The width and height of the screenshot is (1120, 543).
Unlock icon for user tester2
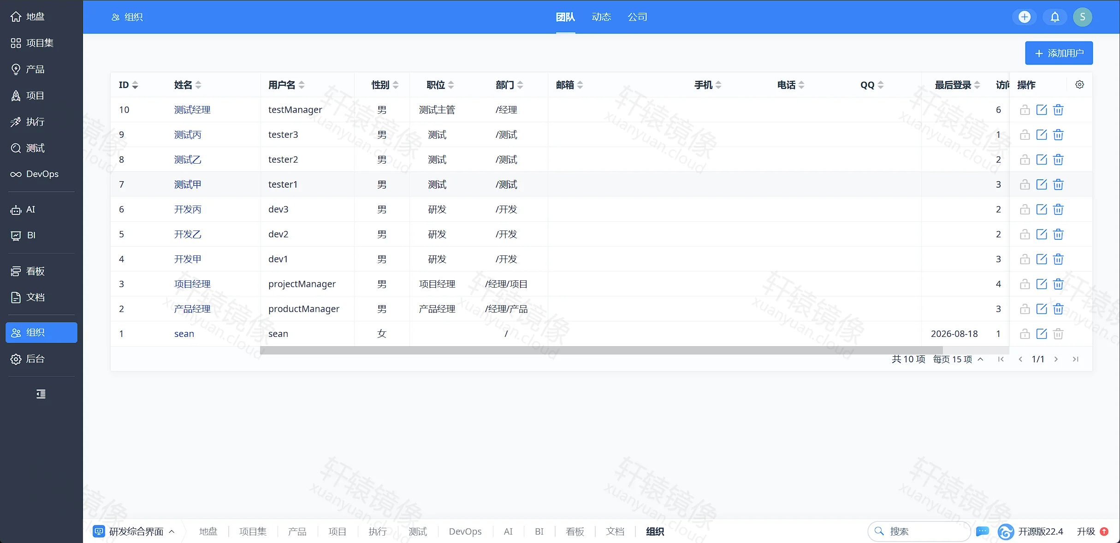click(1025, 159)
